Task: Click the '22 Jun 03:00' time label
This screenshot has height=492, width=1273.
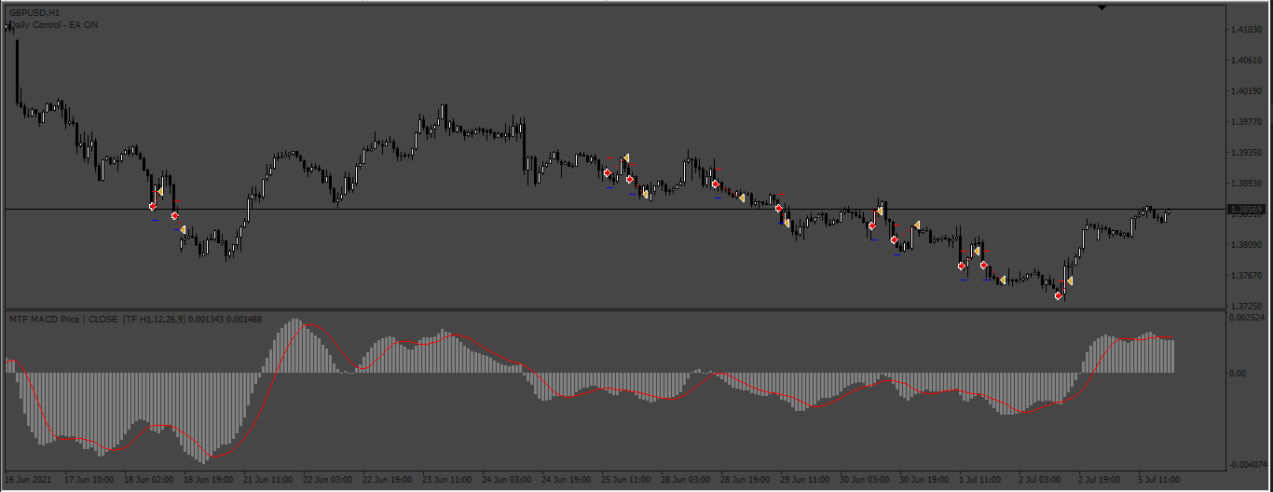Action: pos(328,480)
